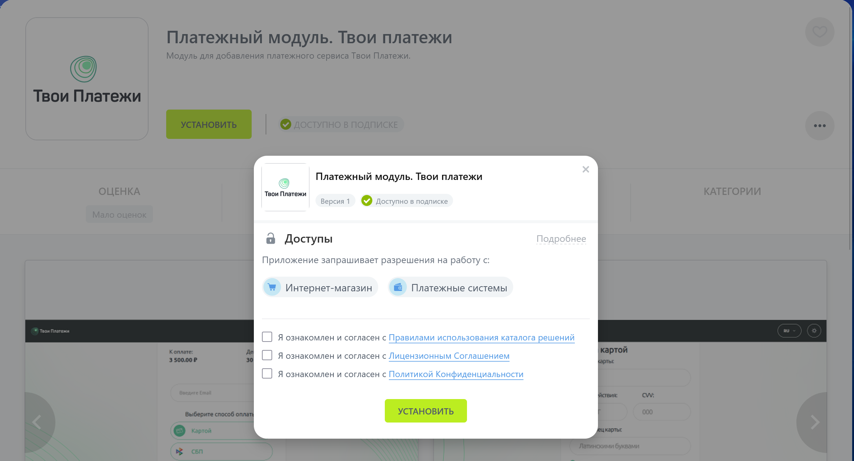Click the settings gear in screenshot header
Screen dimensions: 854x461
point(814,331)
